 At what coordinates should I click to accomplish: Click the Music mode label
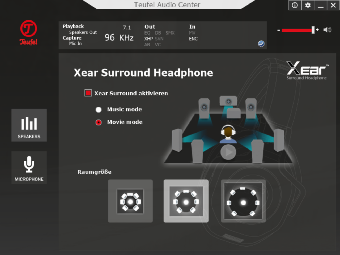[x=125, y=109]
